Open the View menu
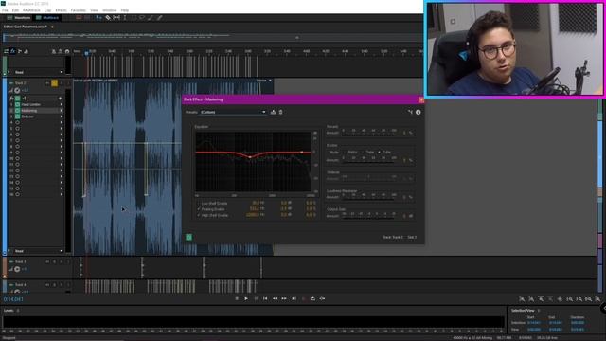This screenshot has width=606, height=341. pos(94,10)
